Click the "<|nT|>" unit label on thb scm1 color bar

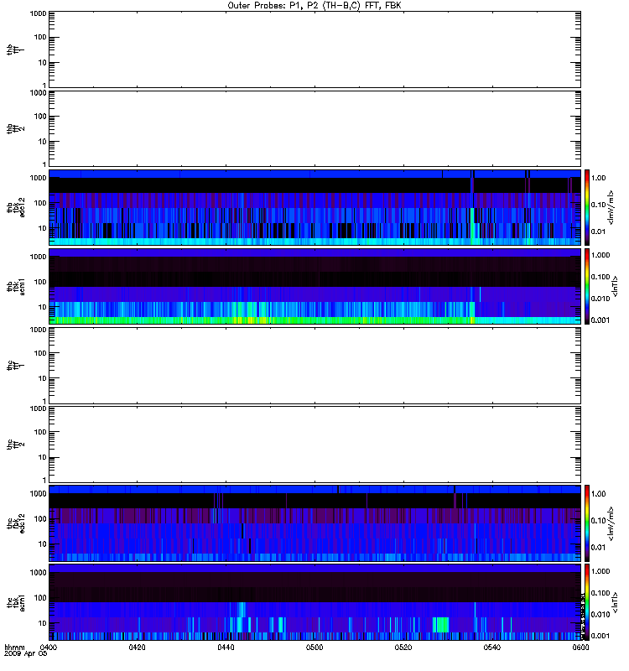(616, 286)
